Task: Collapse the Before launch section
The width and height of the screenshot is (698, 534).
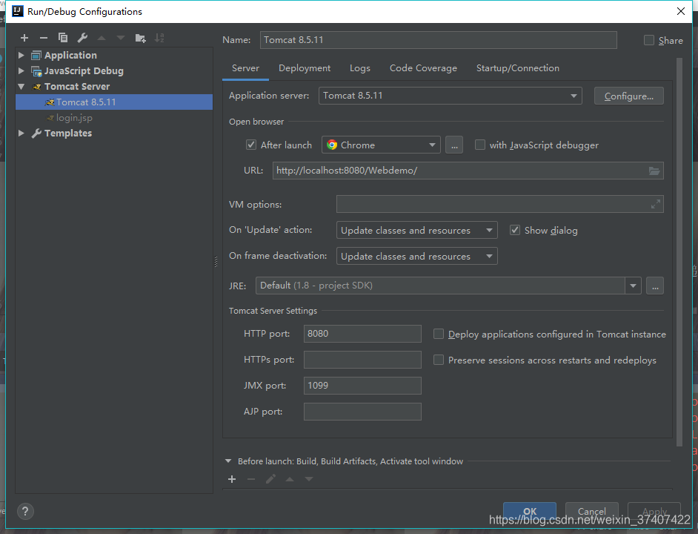Action: (228, 461)
